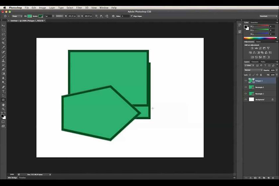Hide the Rectangle 2 layer
Viewport: 279px width, 186px height.
[246, 87]
